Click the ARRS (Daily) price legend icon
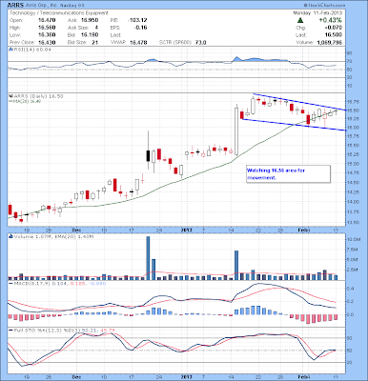 coord(10,95)
